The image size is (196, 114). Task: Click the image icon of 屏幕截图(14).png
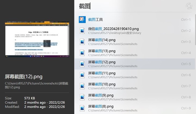tap(82, 42)
